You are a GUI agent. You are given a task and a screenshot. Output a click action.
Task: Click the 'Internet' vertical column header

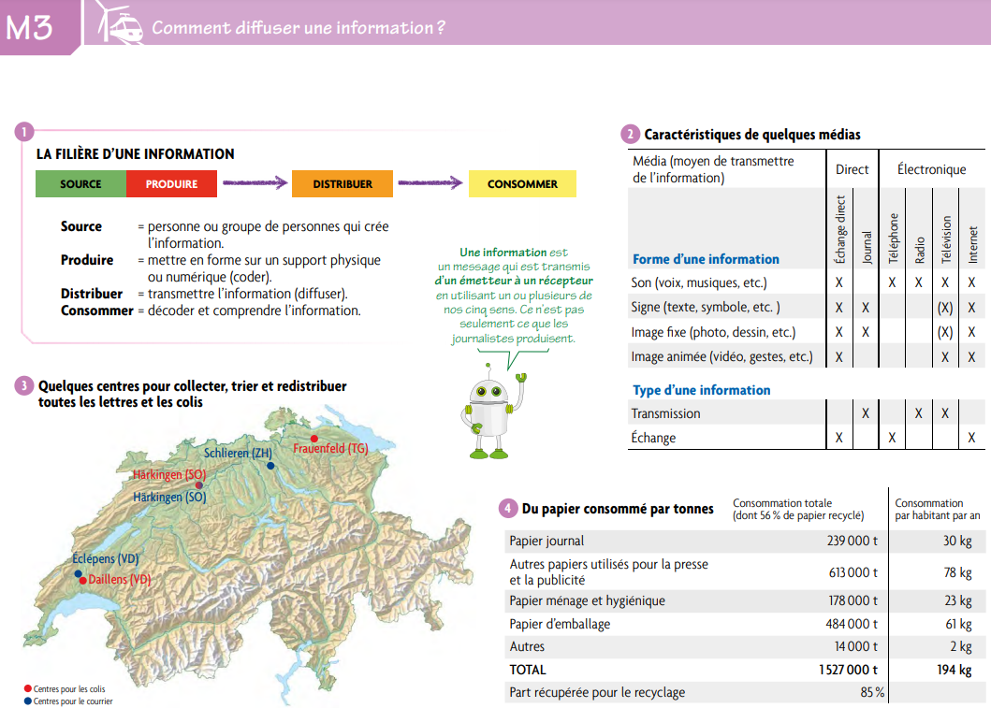972,245
